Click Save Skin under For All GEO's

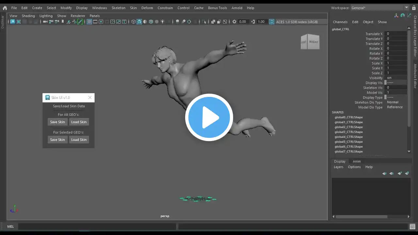57,122
